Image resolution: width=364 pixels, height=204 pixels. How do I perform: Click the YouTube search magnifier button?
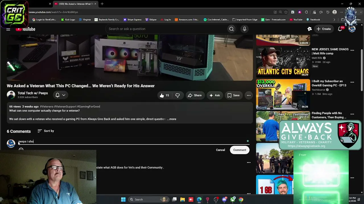231,29
